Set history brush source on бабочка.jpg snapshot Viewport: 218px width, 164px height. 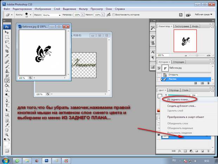159,68
